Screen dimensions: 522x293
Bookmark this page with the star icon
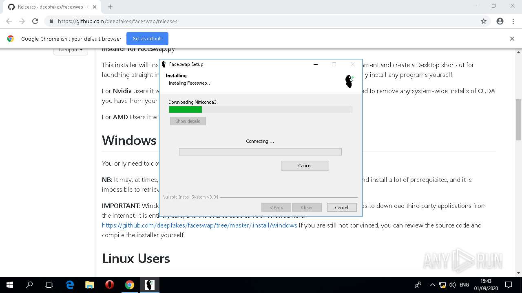click(484, 21)
